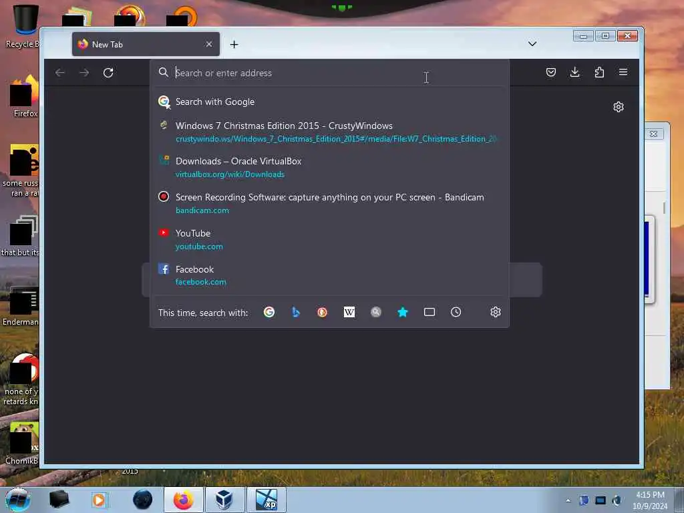The height and width of the screenshot is (513, 684).
Task: Show hidden system tray icons
Action: (568, 500)
